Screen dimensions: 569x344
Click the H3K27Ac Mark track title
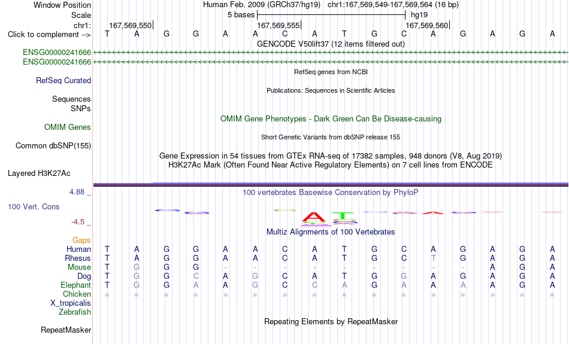pyautogui.click(x=331, y=165)
